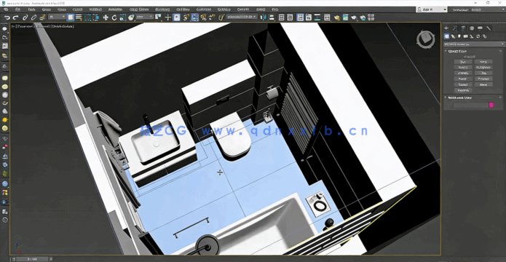Toggle Percent Snap
Viewport: 506px width, 262px height.
coord(203,17)
